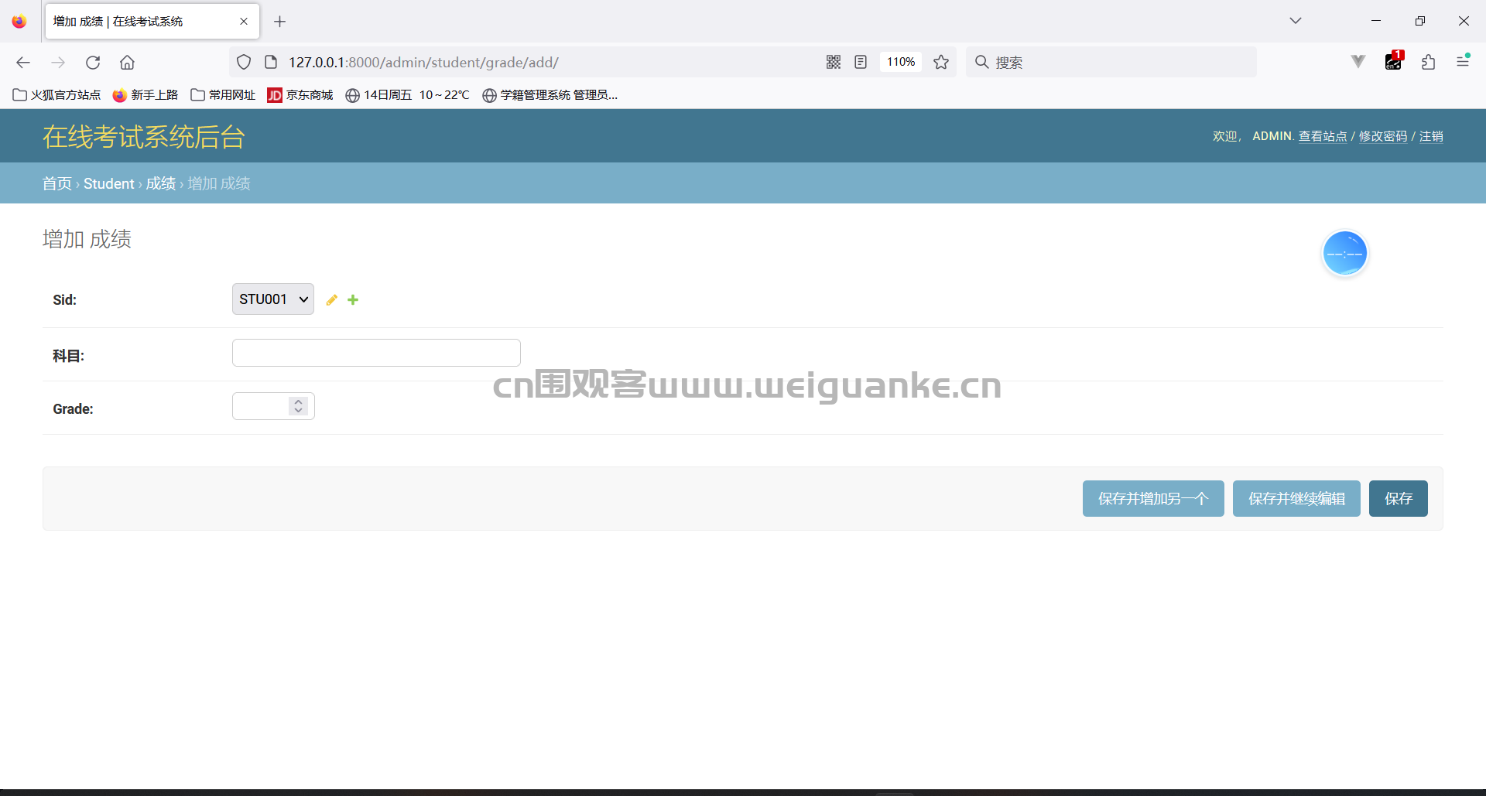Open the Sid STU001 dropdown
This screenshot has width=1486, height=796.
(273, 299)
